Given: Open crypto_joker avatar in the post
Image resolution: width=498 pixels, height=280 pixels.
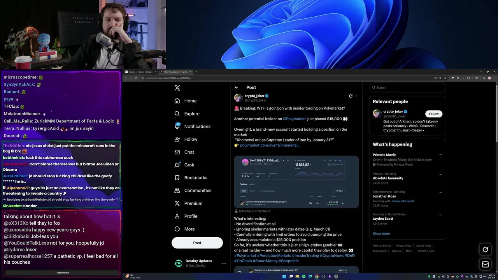Looking at the screenshot, I should tap(238, 98).
